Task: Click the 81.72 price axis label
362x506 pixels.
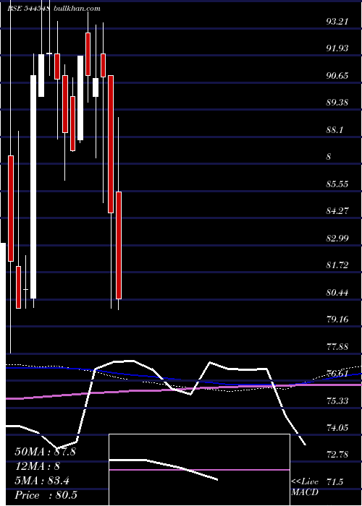Action: point(338,265)
